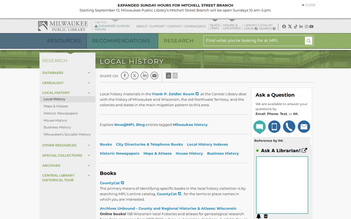Open the LinkedIn icon in the header
Viewport: 351px width, 219px height.
(301, 27)
